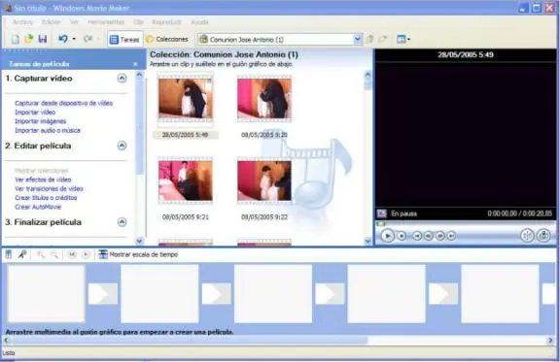Screen dimensions: 560x362
Task: Click the Crear AutoMovie link
Action: (38, 207)
